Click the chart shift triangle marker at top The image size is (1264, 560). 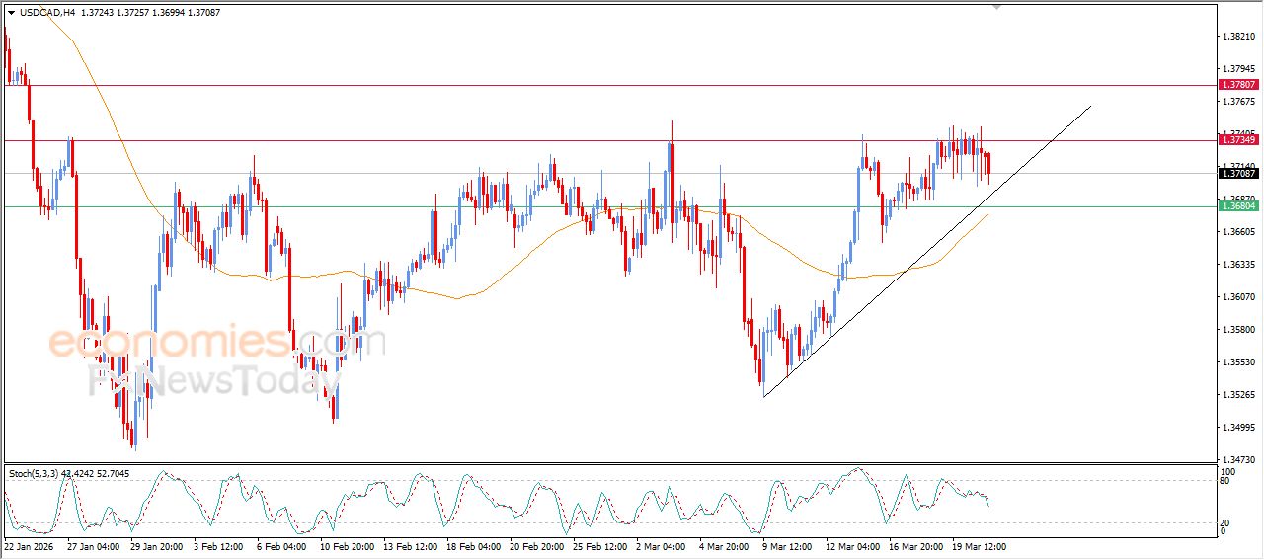(997, 6)
